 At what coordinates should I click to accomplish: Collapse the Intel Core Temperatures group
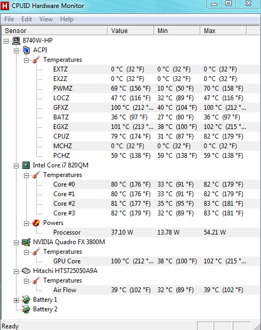pyautogui.click(x=26, y=175)
